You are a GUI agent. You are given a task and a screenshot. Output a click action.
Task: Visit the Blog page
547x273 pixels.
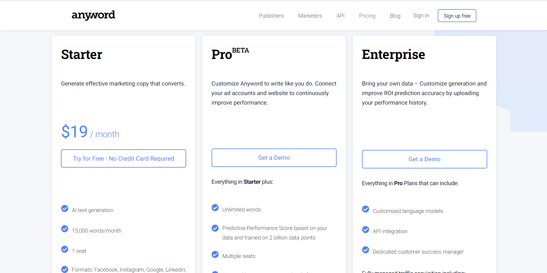click(395, 16)
